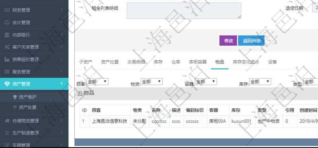Click the 库柜00A container cell
This screenshot has width=318, height=148.
tap(217, 121)
